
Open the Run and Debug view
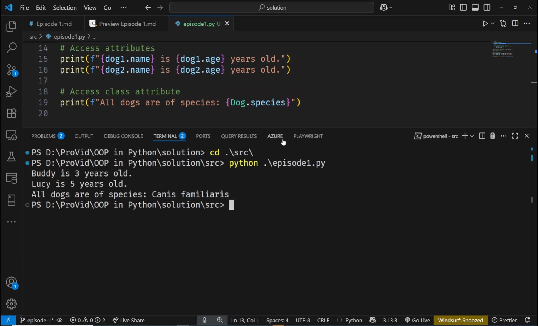(x=12, y=91)
